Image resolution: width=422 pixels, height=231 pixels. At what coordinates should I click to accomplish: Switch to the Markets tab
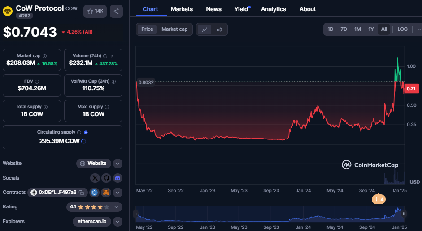coord(182,9)
